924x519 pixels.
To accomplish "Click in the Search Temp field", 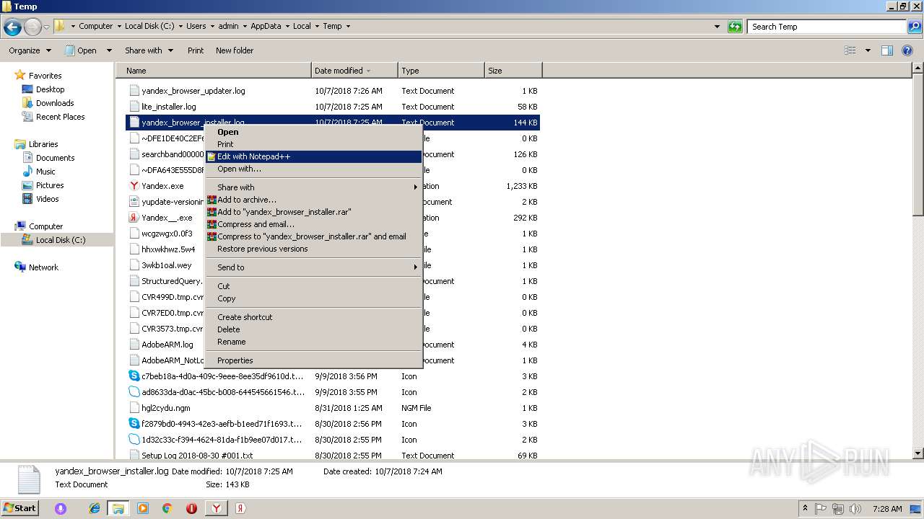I will pyautogui.click(x=825, y=27).
